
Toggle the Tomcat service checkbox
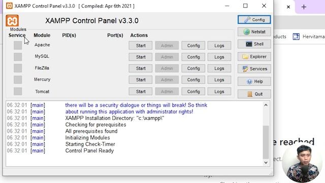click(x=18, y=91)
